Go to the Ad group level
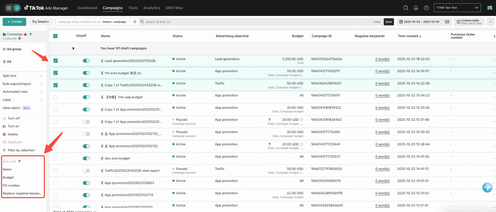Viewport: 496px width, 212px height. click(x=14, y=49)
